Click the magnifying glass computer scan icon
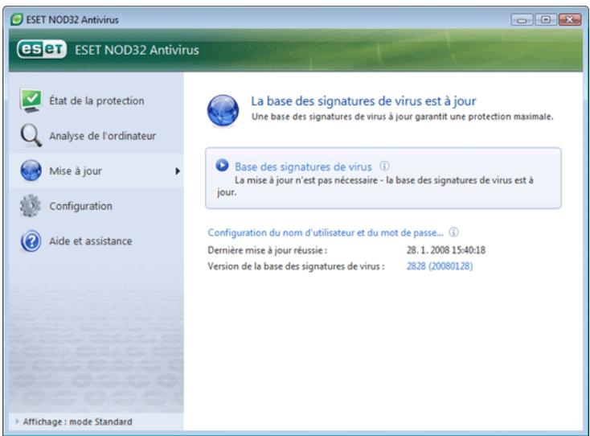 (31, 135)
